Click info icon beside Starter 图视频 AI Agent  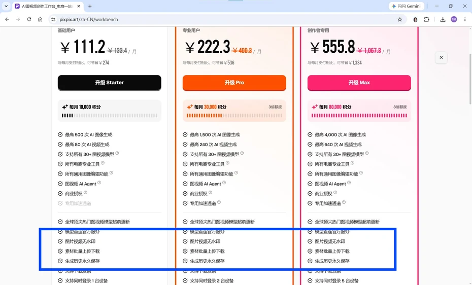click(99, 183)
